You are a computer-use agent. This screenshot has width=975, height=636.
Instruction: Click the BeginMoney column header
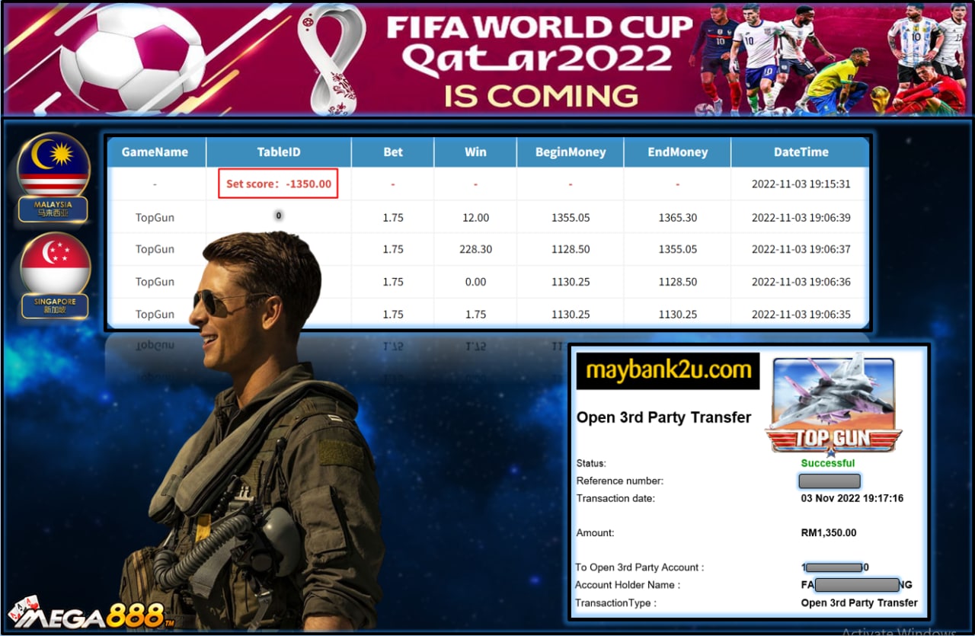(x=571, y=152)
